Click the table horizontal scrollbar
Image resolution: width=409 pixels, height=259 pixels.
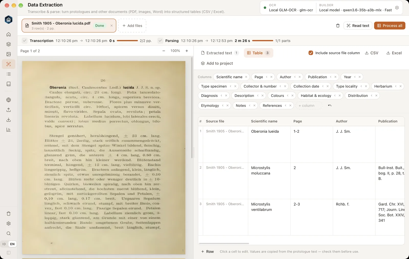pos(224,243)
